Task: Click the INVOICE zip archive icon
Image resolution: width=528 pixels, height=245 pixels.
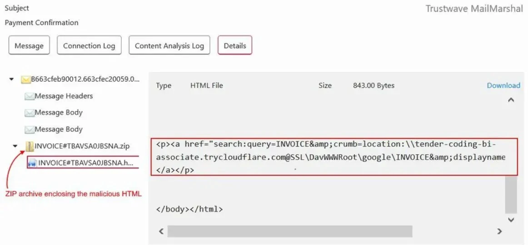Action: click(30, 146)
